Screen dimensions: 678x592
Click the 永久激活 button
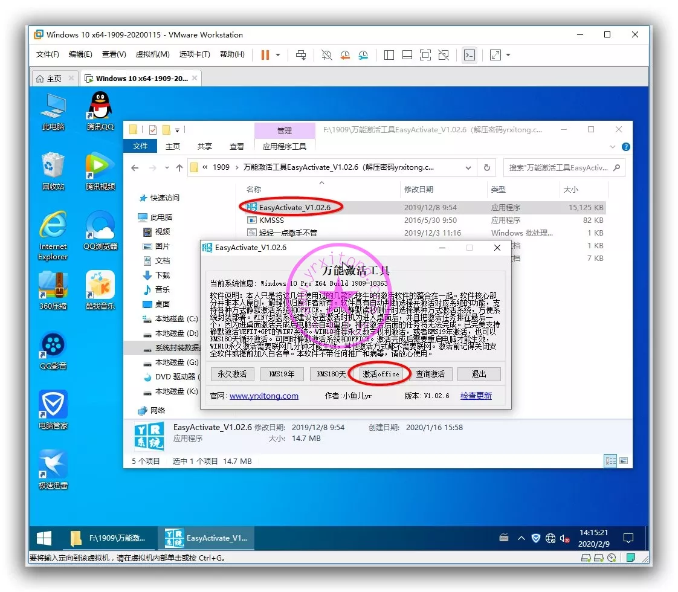233,374
